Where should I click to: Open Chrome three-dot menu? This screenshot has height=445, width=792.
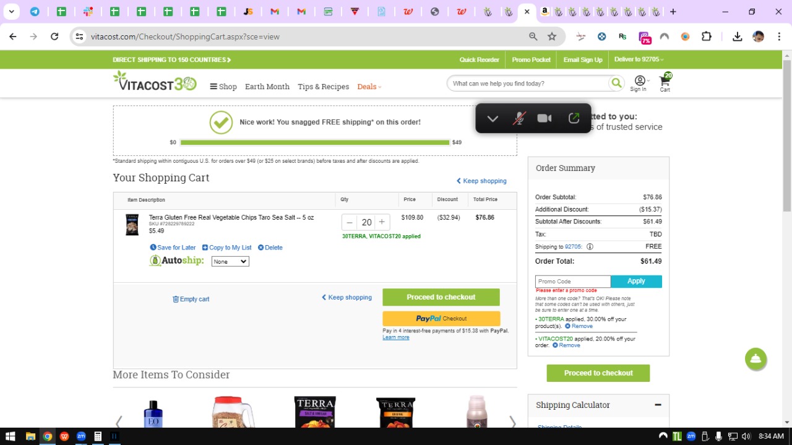(x=779, y=37)
